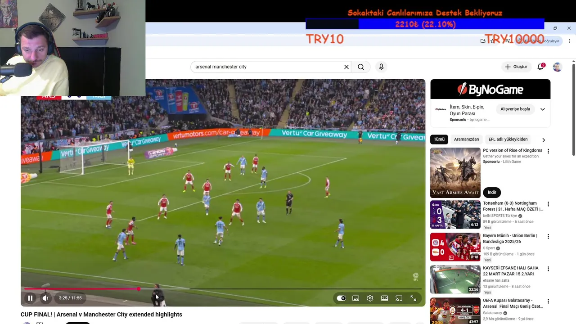Click the Galatasaray Arsenal 4-1 thumbnail
The height and width of the screenshot is (324, 576).
coord(455,311)
